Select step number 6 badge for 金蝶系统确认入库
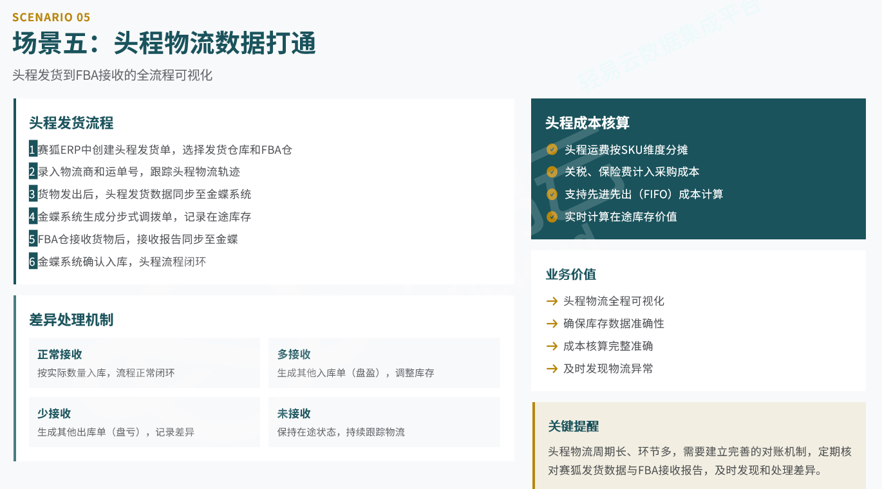The image size is (882, 489). (33, 262)
